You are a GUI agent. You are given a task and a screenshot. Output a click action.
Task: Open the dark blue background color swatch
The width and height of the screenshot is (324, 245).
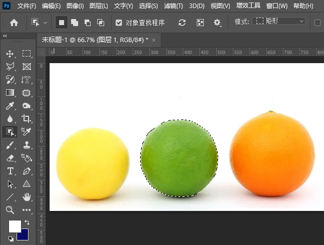25,236
